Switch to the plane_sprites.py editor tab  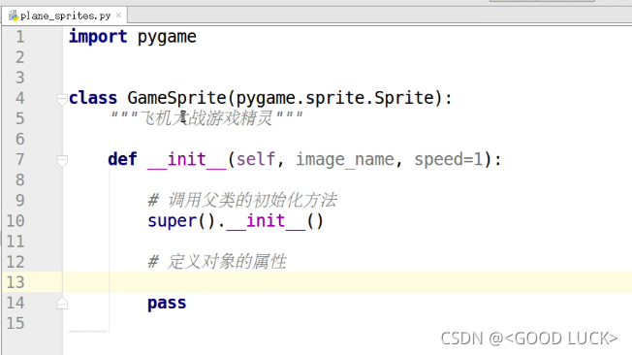65,16
